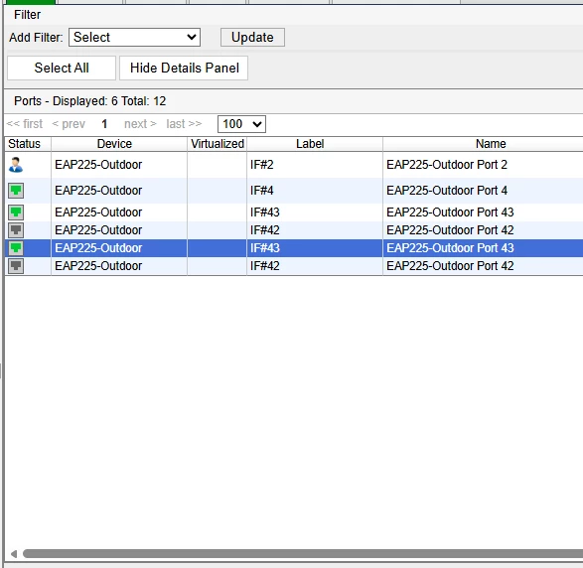The height and width of the screenshot is (568, 583).
Task: Sort by the Status column header
Action: (27, 144)
